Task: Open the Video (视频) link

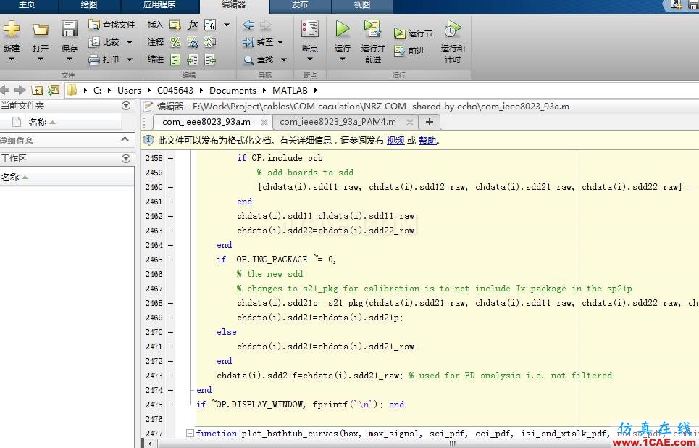Action: pyautogui.click(x=395, y=141)
